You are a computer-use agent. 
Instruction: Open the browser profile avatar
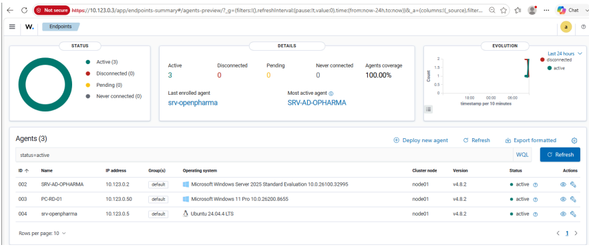(532, 11)
